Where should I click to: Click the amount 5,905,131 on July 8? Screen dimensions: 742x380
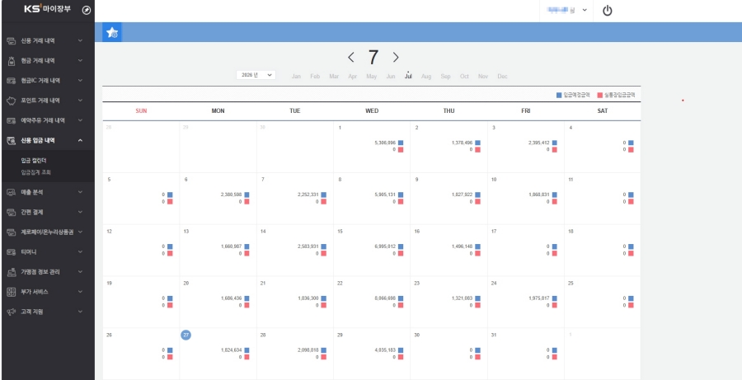click(x=385, y=195)
